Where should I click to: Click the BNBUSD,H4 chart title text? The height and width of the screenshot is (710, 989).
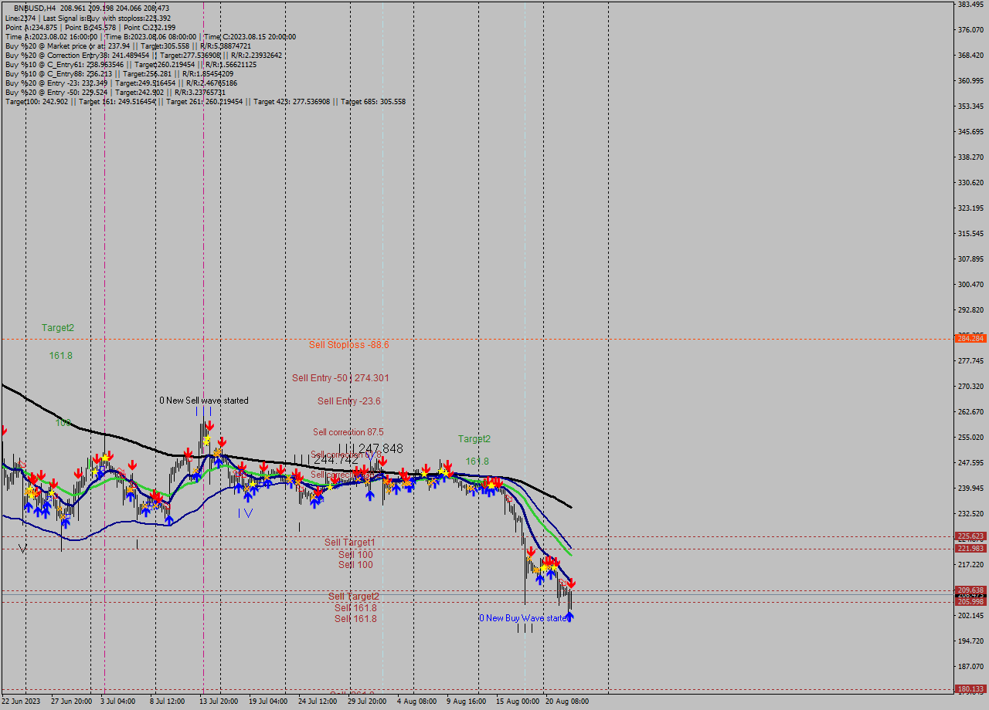click(x=36, y=8)
